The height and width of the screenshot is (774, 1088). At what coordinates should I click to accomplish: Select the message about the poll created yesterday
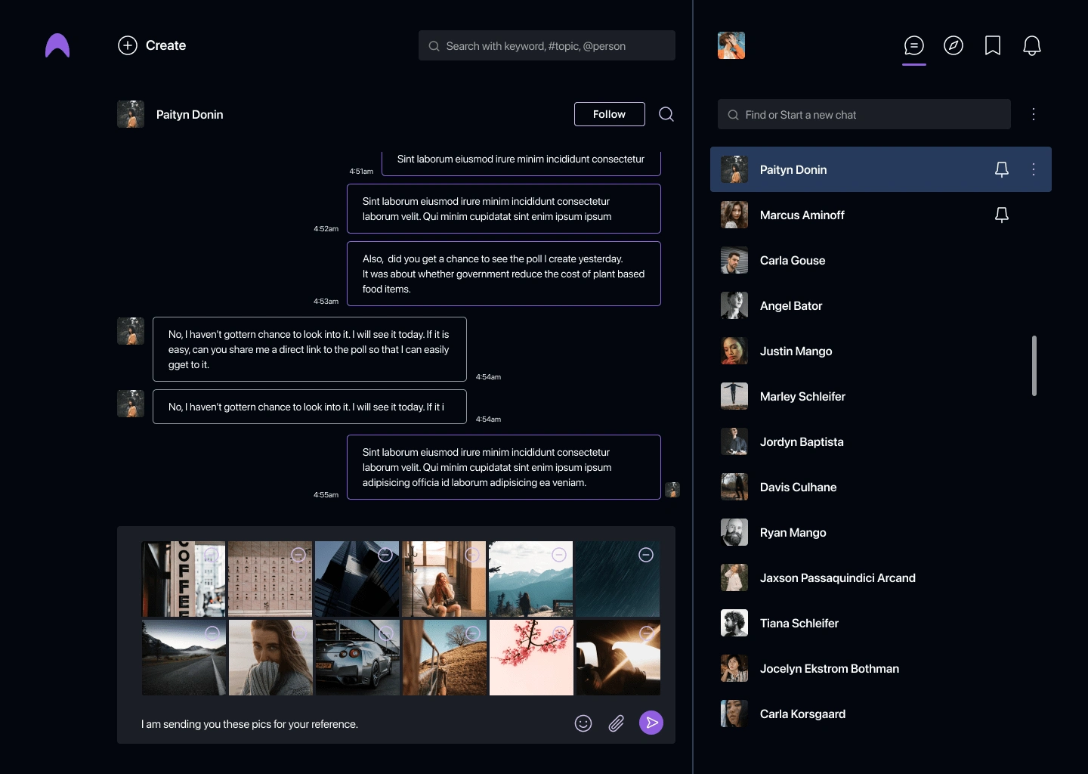point(504,274)
